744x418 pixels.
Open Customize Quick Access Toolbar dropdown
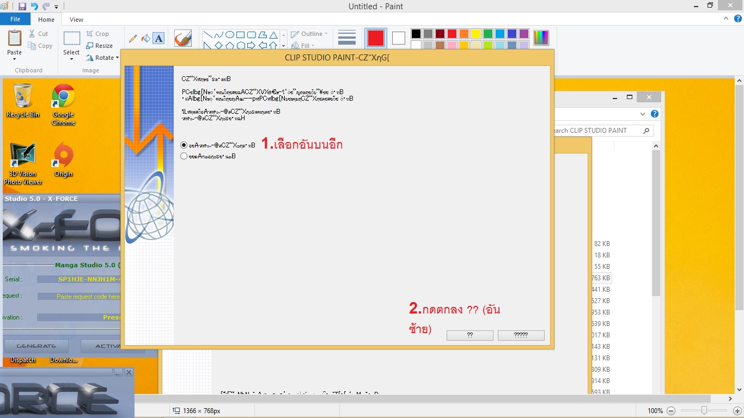[x=56, y=7]
